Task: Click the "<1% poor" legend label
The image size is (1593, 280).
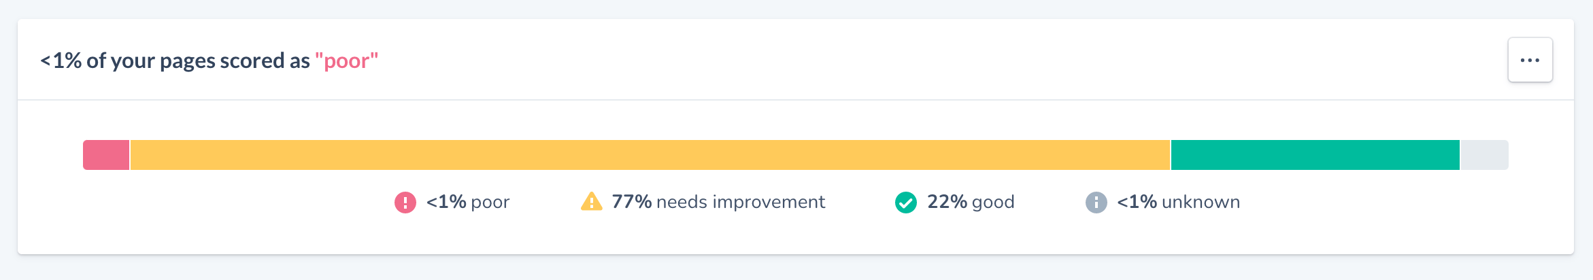Action: tap(468, 202)
